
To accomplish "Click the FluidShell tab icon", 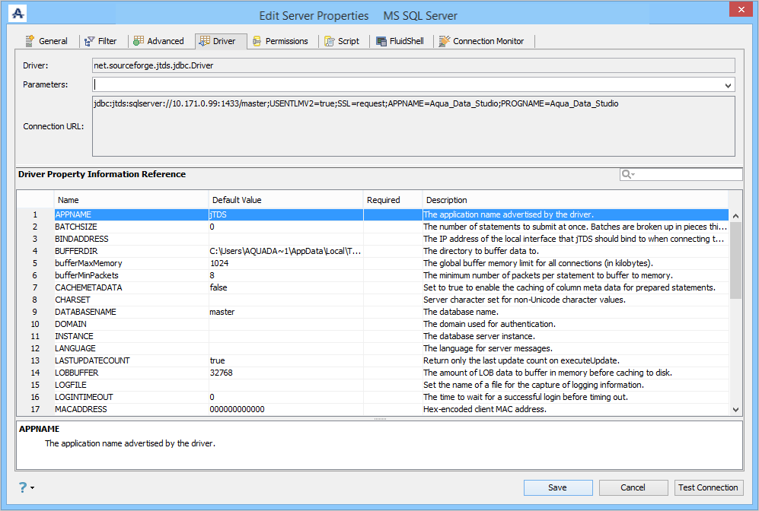I will coord(383,41).
